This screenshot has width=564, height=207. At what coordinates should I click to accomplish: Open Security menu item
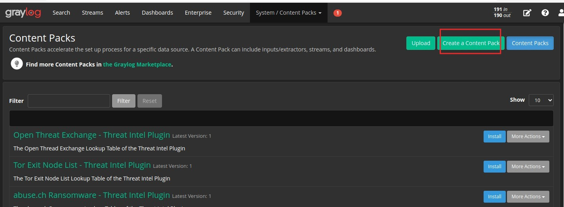[x=234, y=13]
